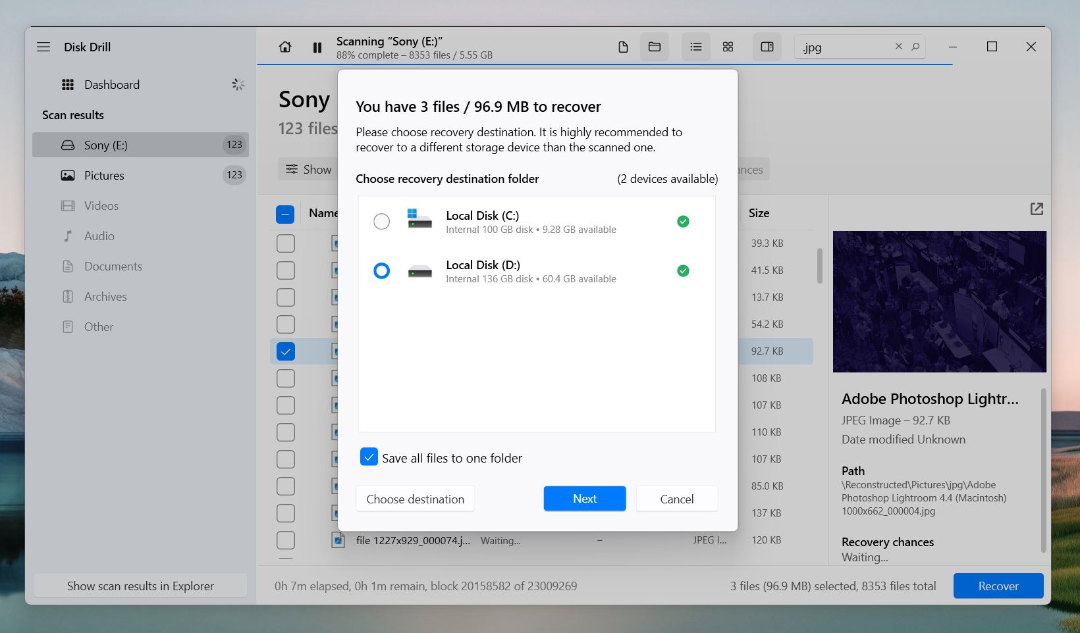The image size is (1080, 633).
Task: Toggle the preview panel icon
Action: (767, 47)
